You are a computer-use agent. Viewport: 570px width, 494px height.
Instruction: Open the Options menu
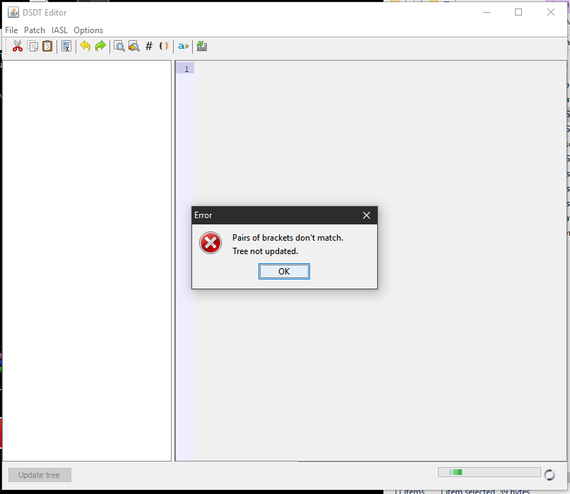pyautogui.click(x=88, y=30)
